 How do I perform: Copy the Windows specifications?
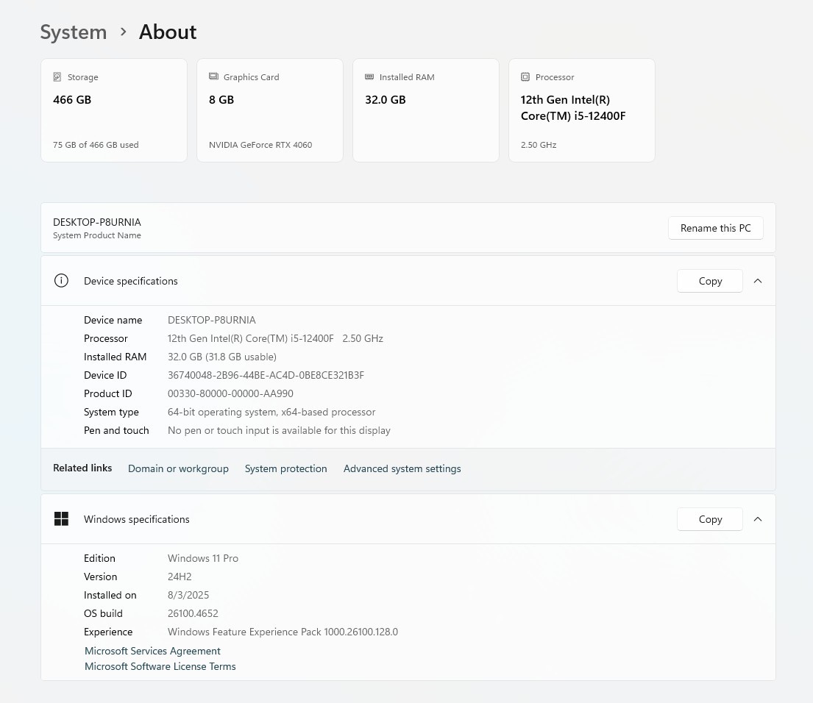(710, 519)
